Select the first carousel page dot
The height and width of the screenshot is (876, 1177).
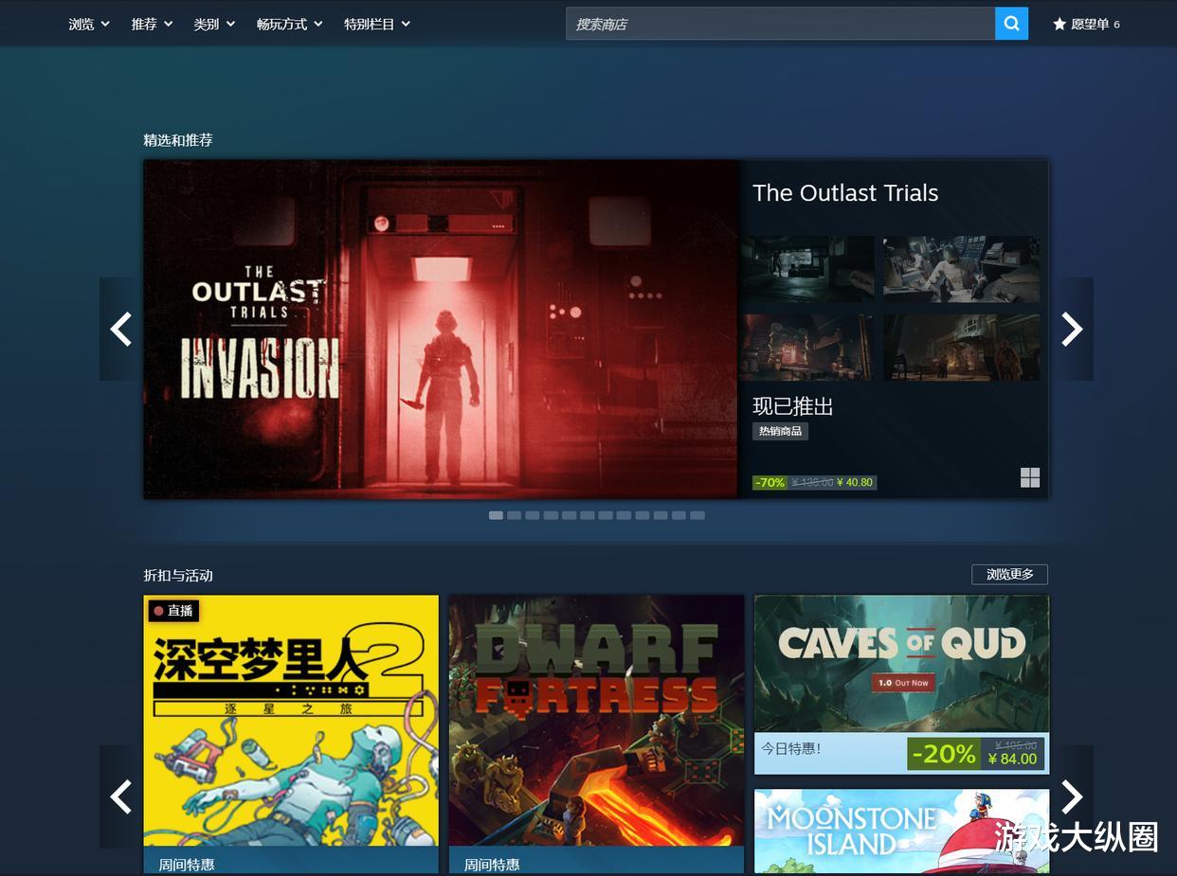coord(496,515)
